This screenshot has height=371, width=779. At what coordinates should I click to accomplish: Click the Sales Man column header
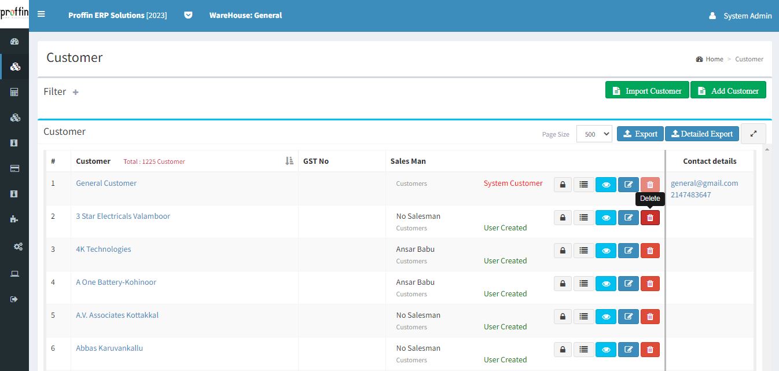[x=409, y=161]
